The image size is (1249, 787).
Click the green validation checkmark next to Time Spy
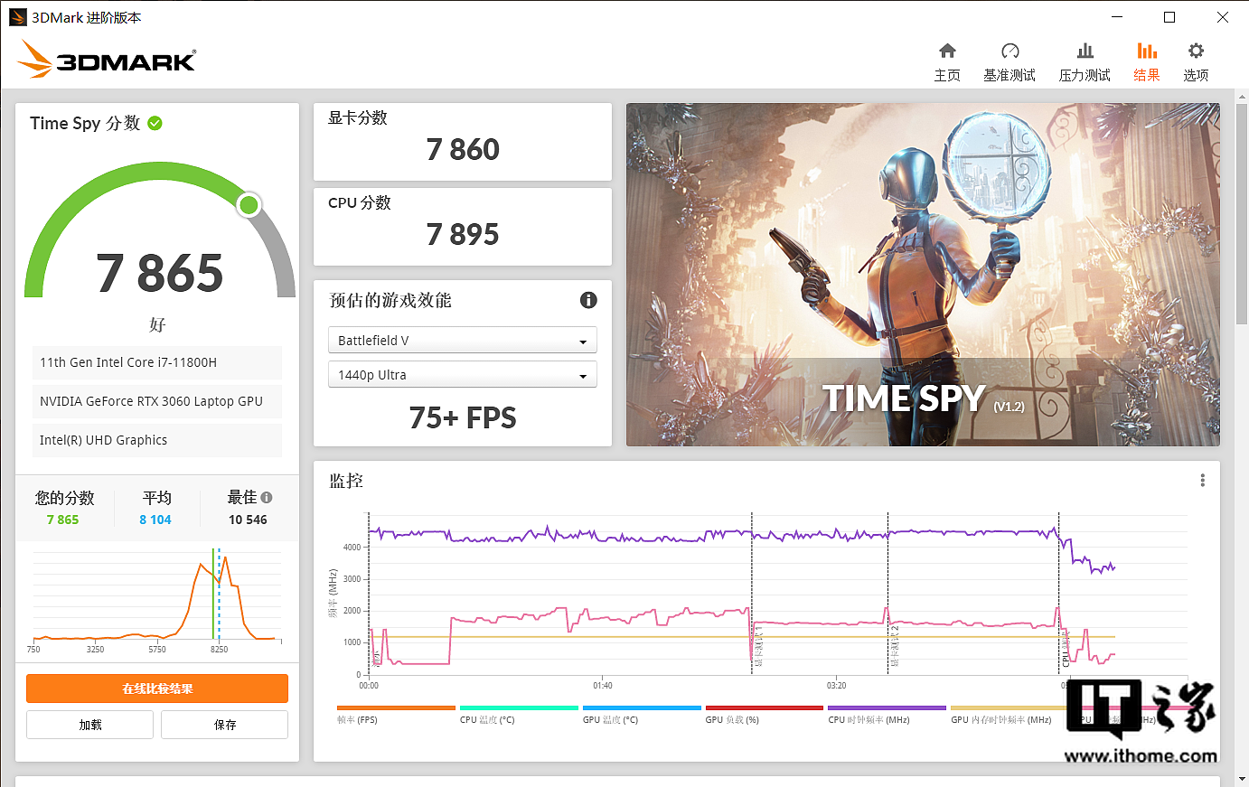tap(155, 123)
